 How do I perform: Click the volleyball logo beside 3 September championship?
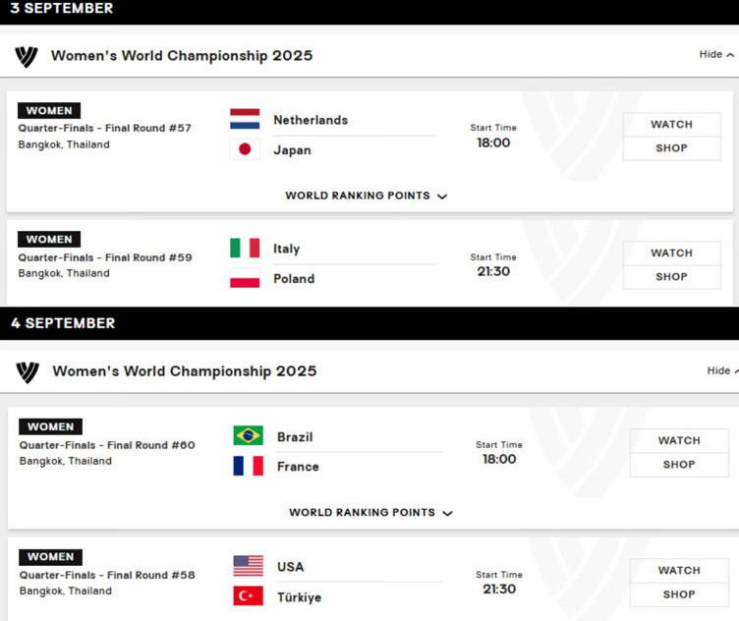pyautogui.click(x=27, y=56)
